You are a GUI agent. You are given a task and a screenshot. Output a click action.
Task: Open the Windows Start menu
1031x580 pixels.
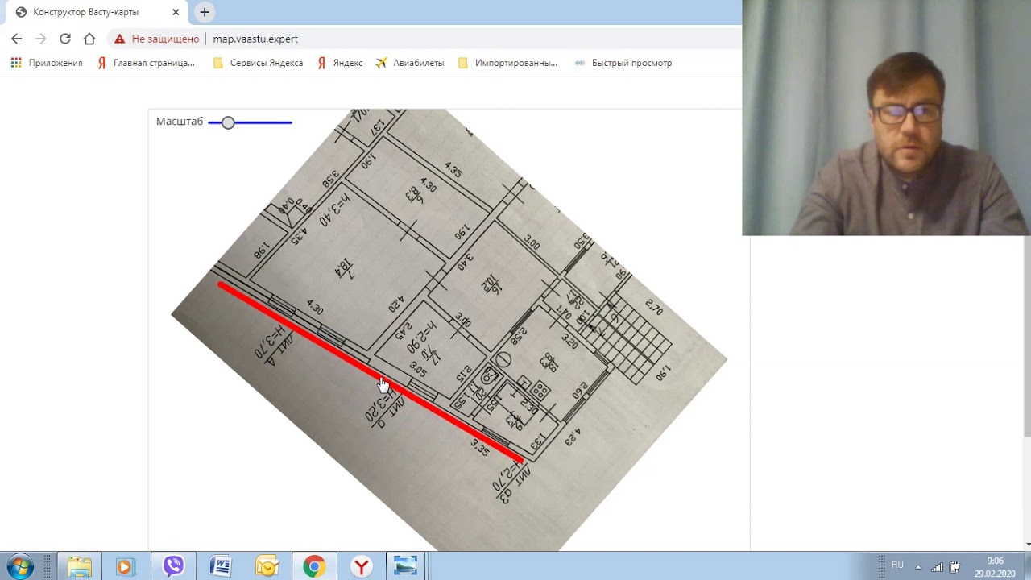click(x=19, y=566)
